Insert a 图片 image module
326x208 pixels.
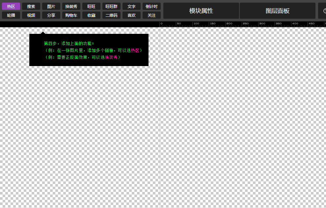[x=51, y=7]
